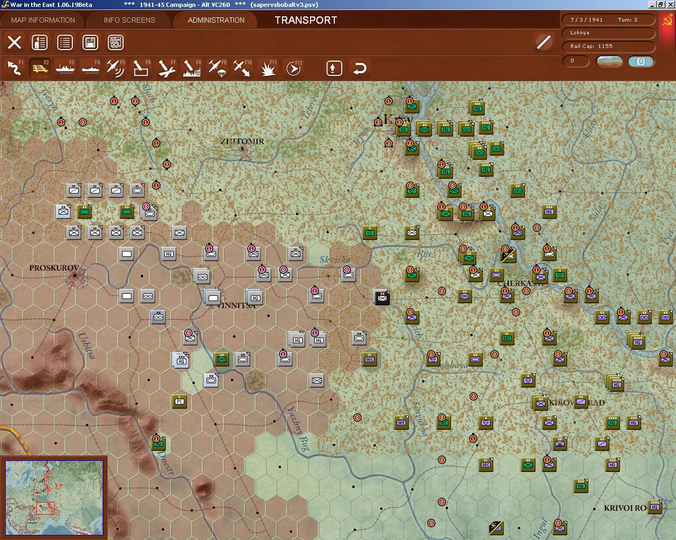The image size is (676, 540).
Task: Activate the F8 bomb city icon
Action: pos(192,68)
